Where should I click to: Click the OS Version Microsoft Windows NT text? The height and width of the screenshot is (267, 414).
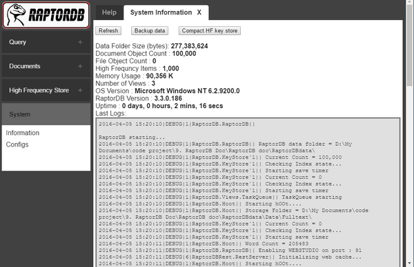[187, 91]
